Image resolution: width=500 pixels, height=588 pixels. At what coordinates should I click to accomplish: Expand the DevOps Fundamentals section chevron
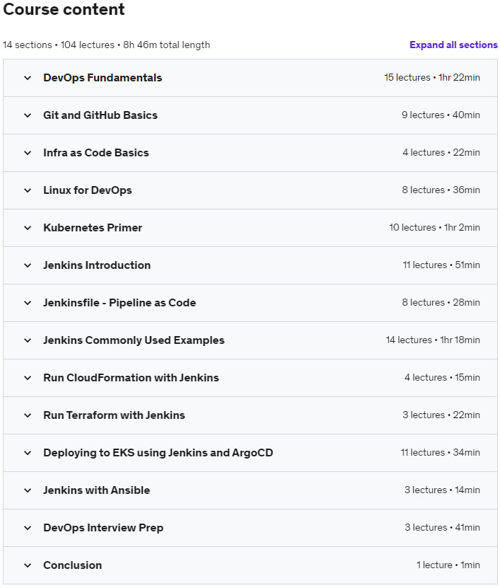[x=28, y=78]
